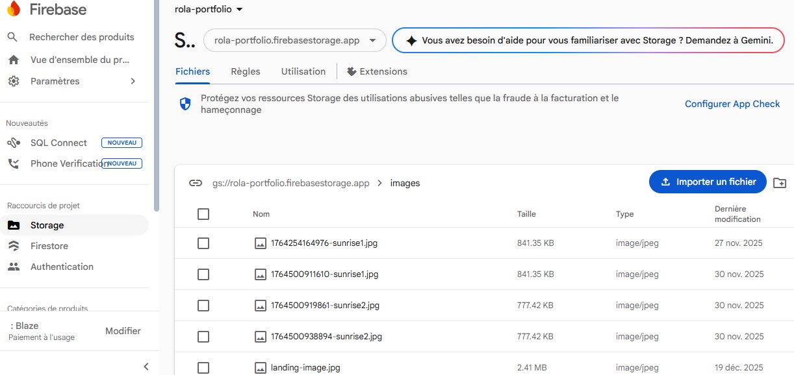Click the home icon for project overview

point(13,60)
